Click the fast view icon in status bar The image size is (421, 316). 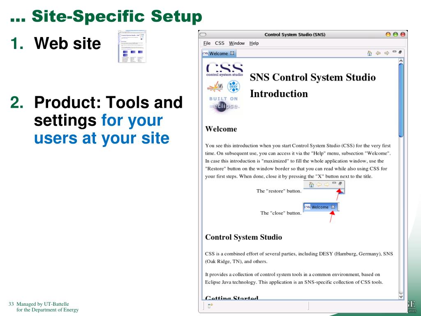[210, 306]
